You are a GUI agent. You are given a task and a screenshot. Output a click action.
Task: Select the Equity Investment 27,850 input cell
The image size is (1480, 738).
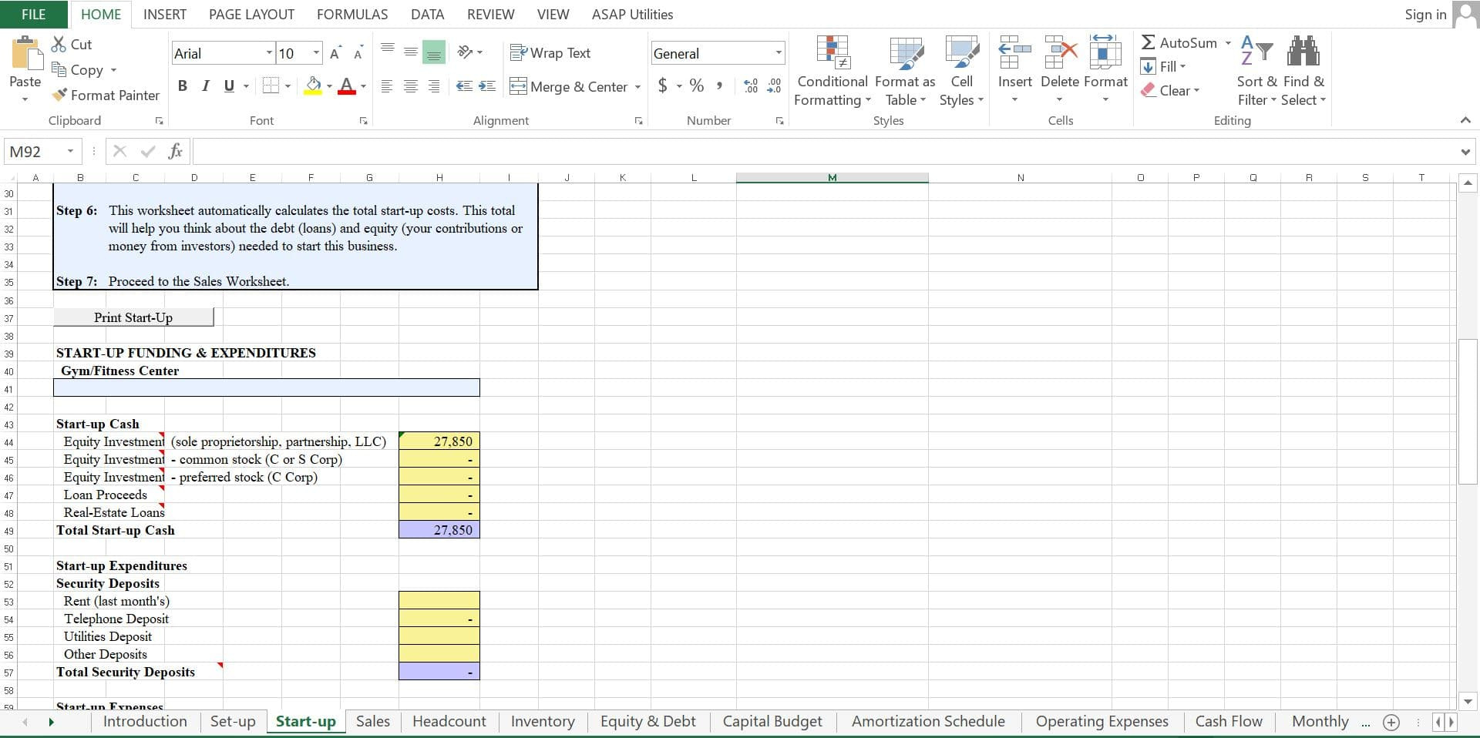coord(439,441)
